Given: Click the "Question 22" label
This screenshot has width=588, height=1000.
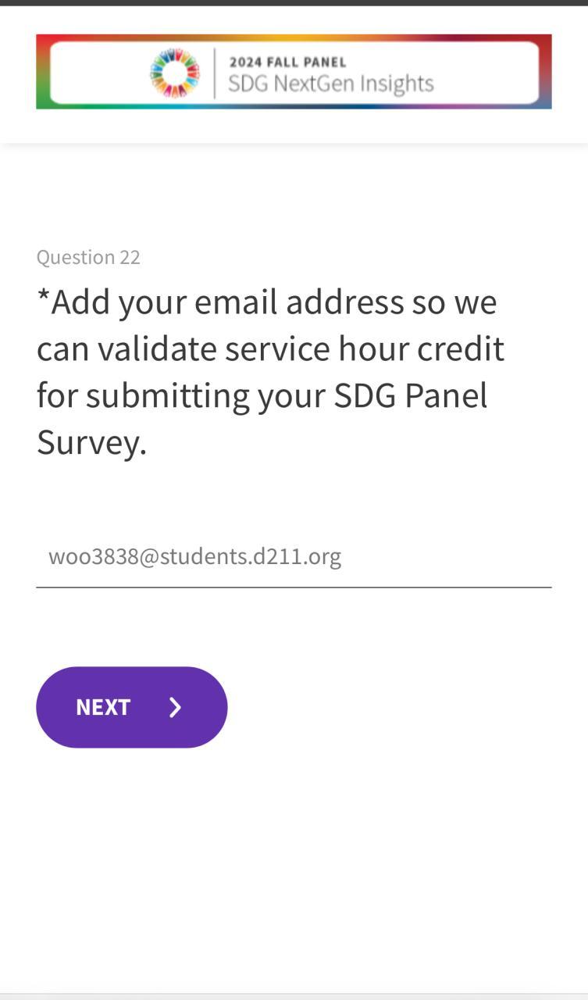Looking at the screenshot, I should (x=88, y=257).
